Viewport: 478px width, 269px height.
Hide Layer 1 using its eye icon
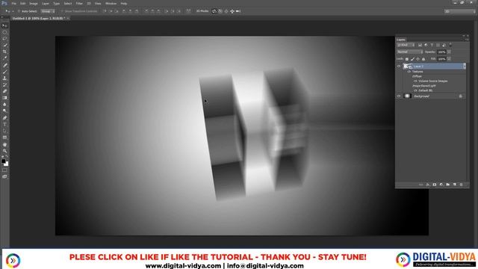(399, 67)
